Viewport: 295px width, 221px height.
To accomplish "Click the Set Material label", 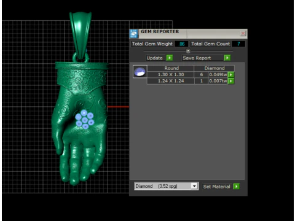I will pos(216,187).
